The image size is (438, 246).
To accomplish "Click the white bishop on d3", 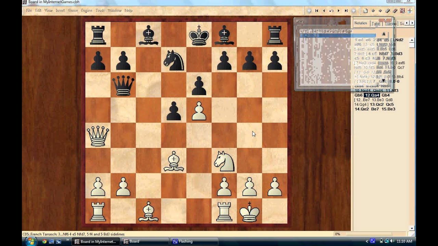I will (174, 162).
